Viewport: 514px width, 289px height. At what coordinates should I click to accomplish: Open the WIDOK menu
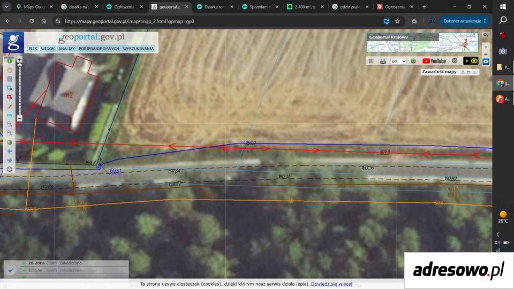(48, 49)
